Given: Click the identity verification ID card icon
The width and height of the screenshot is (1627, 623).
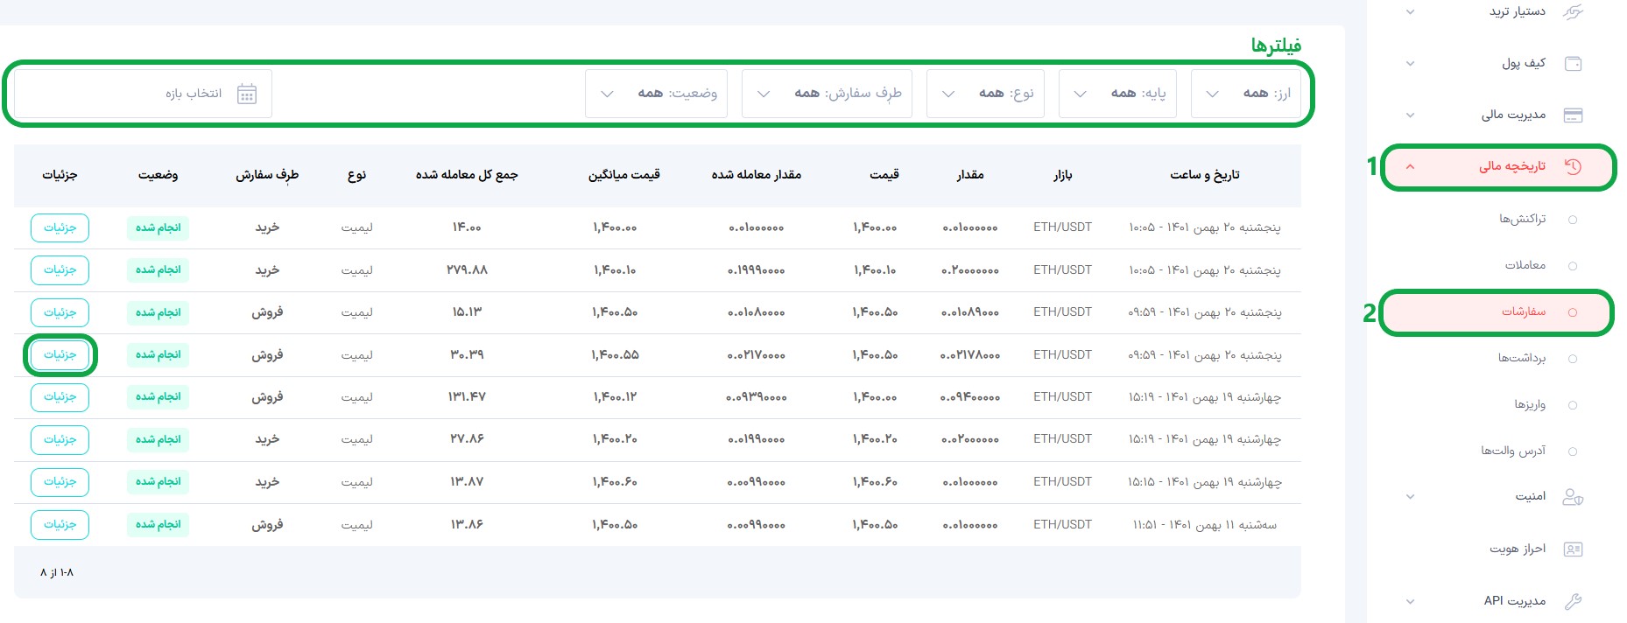Looking at the screenshot, I should tap(1573, 549).
